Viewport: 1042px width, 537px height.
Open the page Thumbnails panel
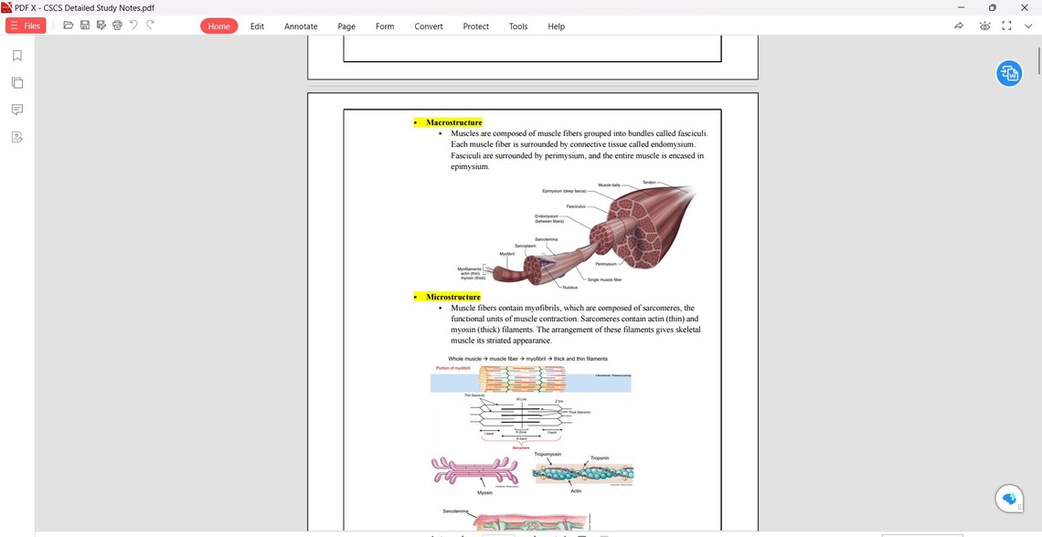16,82
